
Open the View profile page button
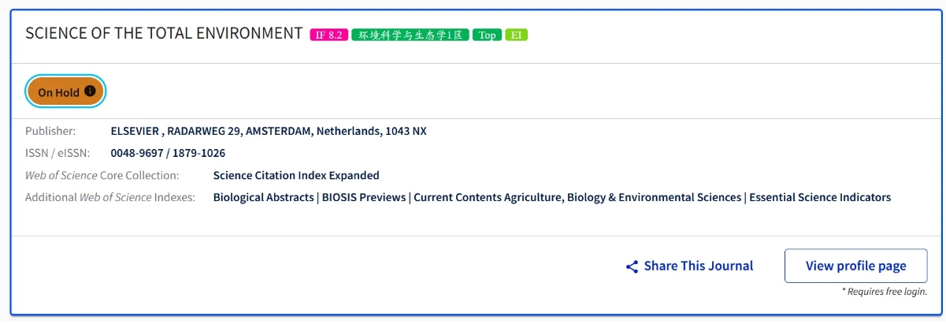855,266
